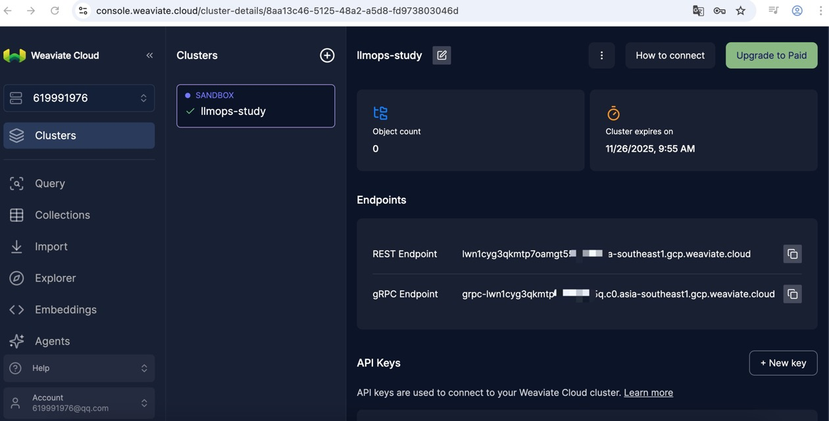Reload the page
Screen dimensions: 829x421
point(55,11)
